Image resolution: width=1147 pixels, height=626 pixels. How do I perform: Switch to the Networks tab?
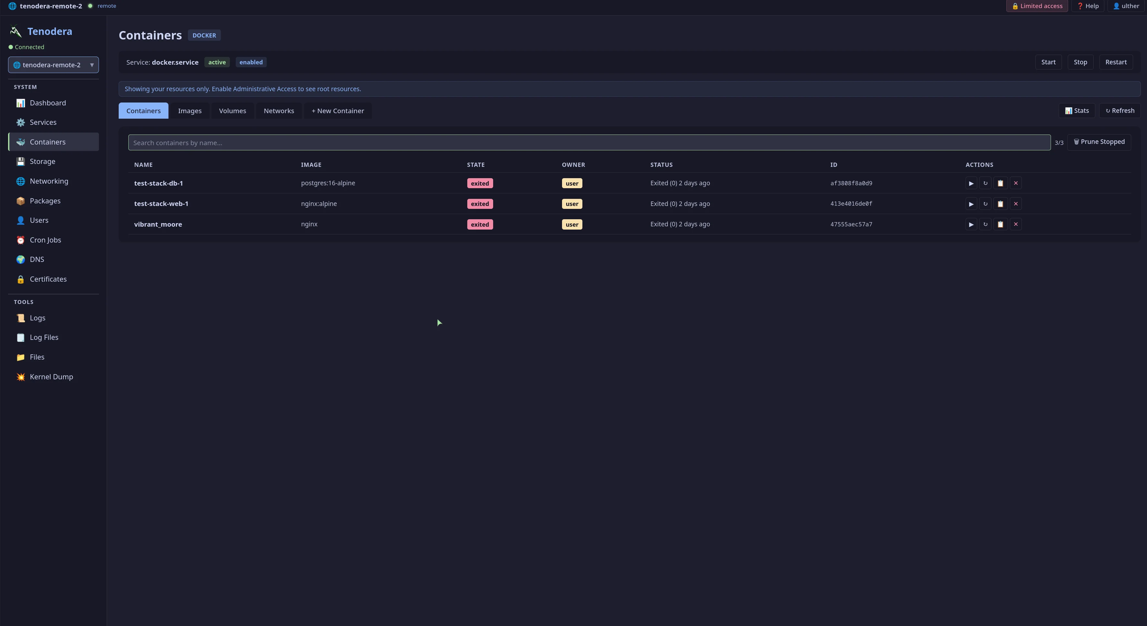[x=279, y=111]
